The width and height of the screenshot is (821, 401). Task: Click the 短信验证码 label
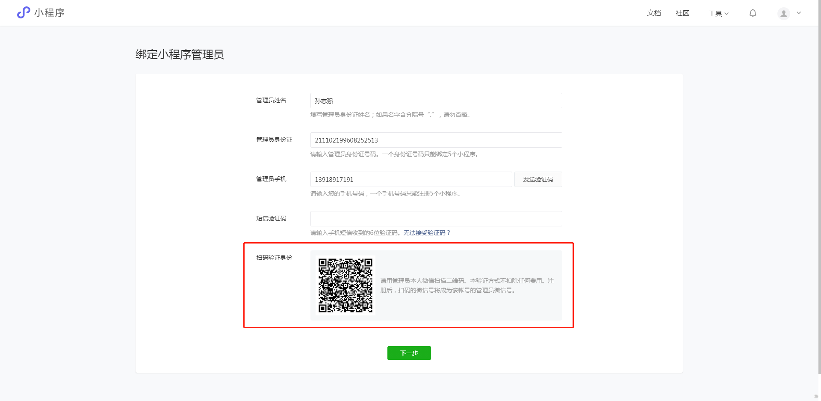point(271,218)
